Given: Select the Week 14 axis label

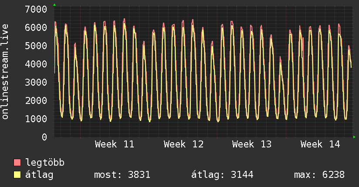Looking at the screenshot, I should coord(320,144).
